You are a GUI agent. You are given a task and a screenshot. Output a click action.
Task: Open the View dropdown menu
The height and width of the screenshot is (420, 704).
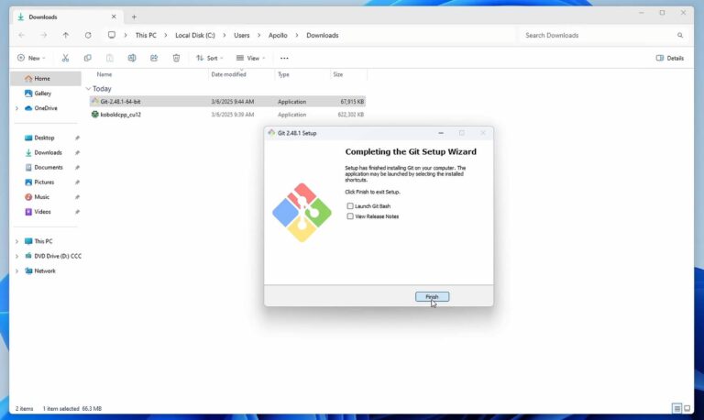[250, 58]
